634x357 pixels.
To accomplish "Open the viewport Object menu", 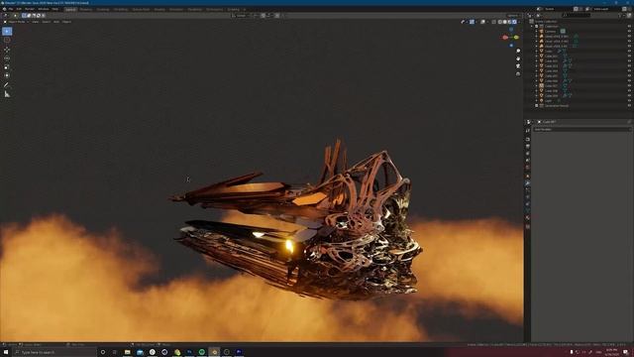I will tap(66, 22).
